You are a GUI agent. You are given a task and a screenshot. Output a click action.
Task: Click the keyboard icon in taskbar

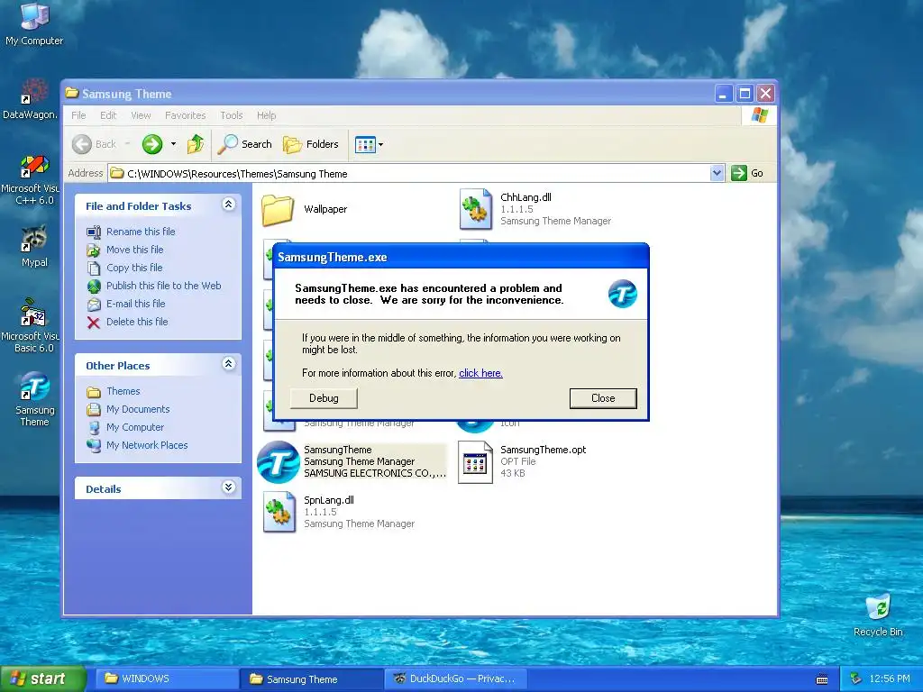pos(822,679)
